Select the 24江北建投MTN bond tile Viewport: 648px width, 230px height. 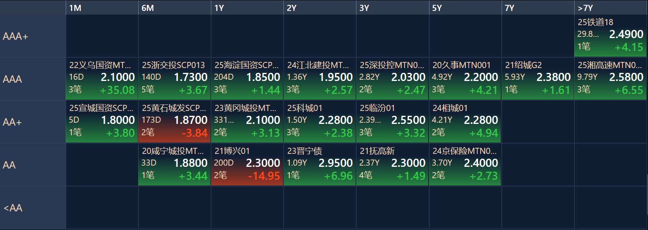click(320, 79)
